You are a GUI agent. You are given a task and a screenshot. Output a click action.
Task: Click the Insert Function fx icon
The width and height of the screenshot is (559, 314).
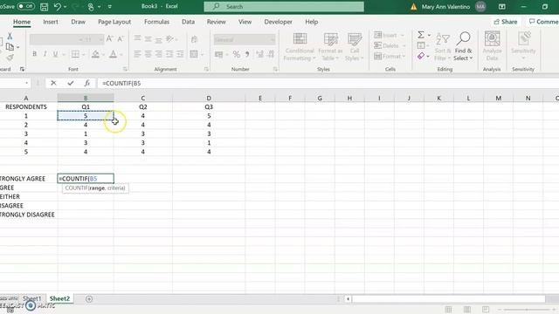87,83
